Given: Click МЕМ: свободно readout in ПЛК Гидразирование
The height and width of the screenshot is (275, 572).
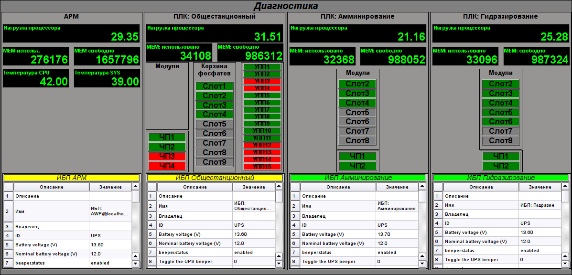Looking at the screenshot, I should [x=536, y=56].
